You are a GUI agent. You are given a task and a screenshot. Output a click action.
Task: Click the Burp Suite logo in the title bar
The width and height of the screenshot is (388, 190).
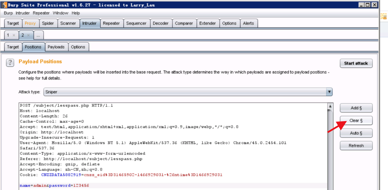coord(5,5)
